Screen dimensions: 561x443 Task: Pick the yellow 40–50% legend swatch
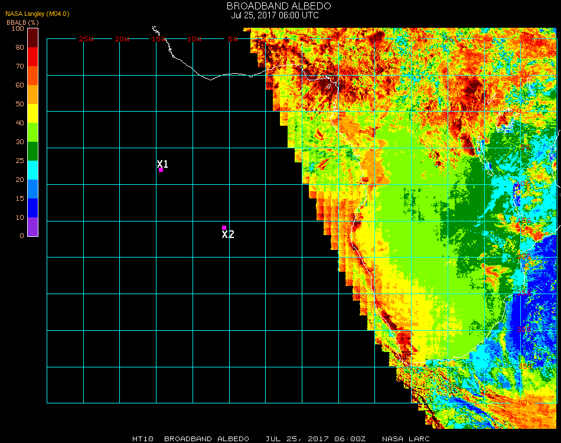pos(33,113)
